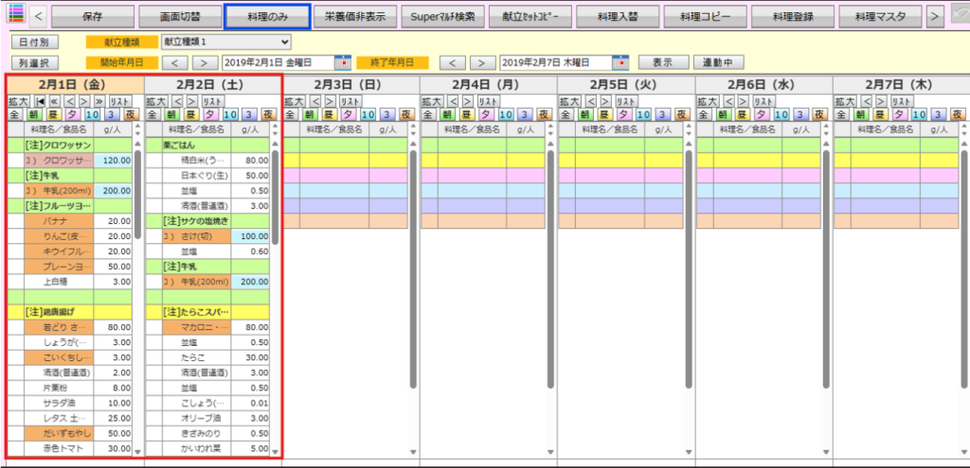Click the 保存 button
This screenshot has width=970, height=468.
click(92, 16)
